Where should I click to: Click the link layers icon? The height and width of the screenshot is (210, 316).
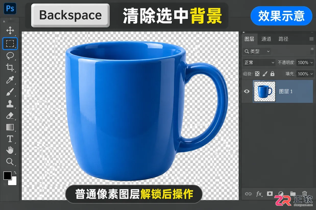click(x=248, y=194)
